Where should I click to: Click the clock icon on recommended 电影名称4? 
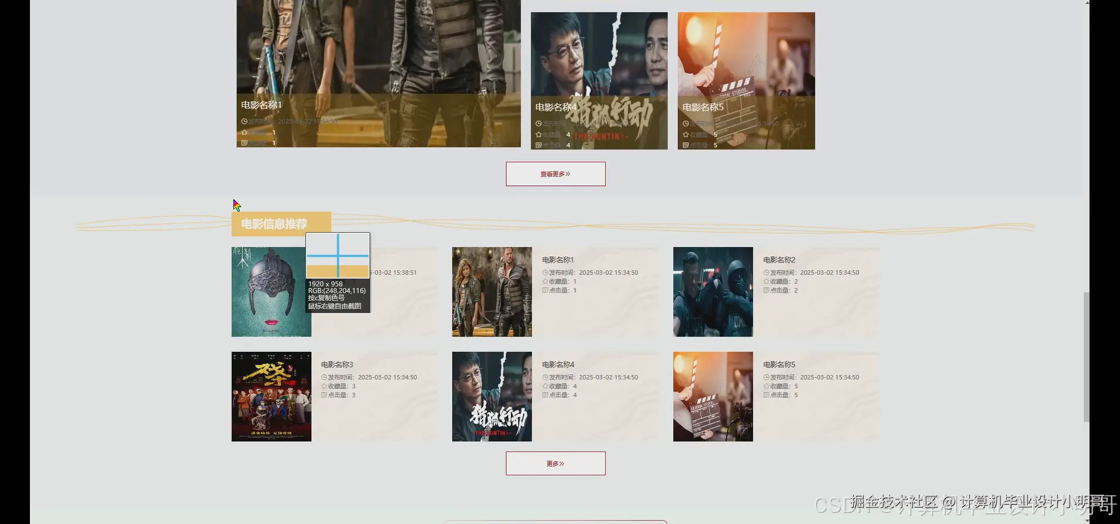pos(545,377)
